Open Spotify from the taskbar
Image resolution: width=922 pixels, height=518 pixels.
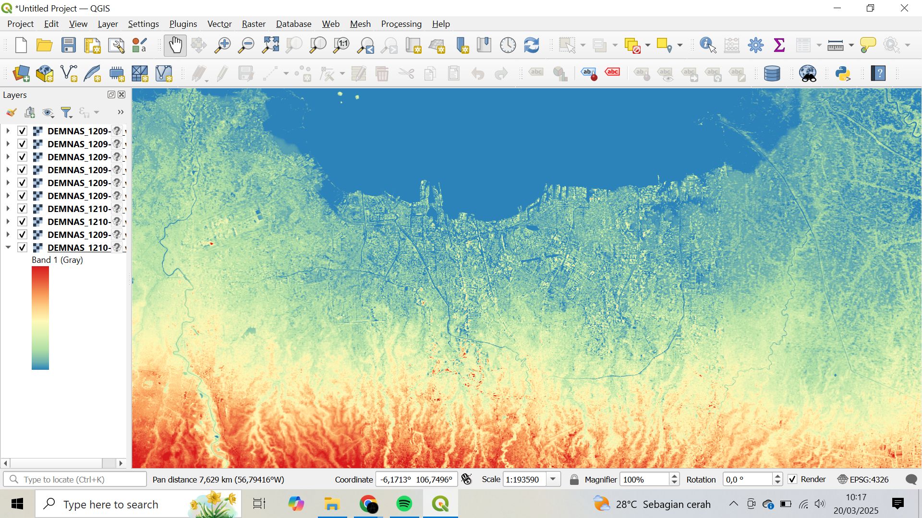point(404,504)
